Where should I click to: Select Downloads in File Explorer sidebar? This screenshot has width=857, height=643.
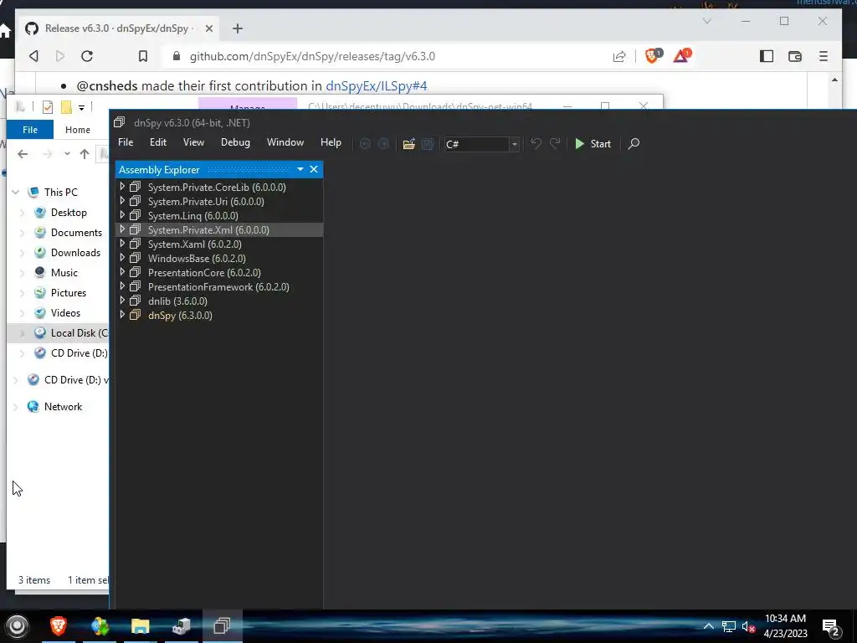coord(75,253)
